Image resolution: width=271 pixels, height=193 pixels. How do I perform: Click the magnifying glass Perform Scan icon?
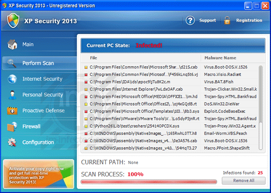(x=12, y=63)
